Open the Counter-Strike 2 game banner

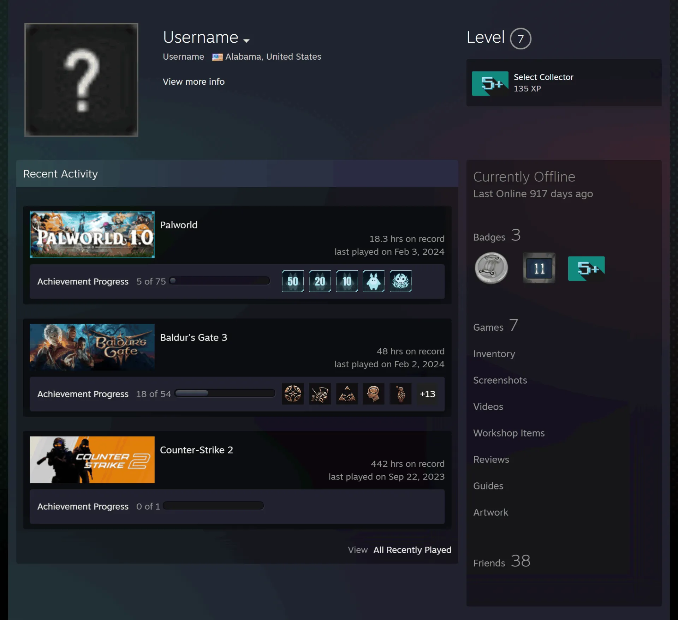point(92,460)
